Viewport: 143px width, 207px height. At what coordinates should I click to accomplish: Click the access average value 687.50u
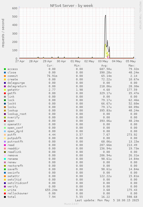[x=106, y=69]
